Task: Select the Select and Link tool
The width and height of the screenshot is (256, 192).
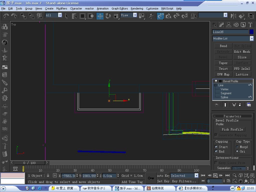Action: (x=23, y=16)
